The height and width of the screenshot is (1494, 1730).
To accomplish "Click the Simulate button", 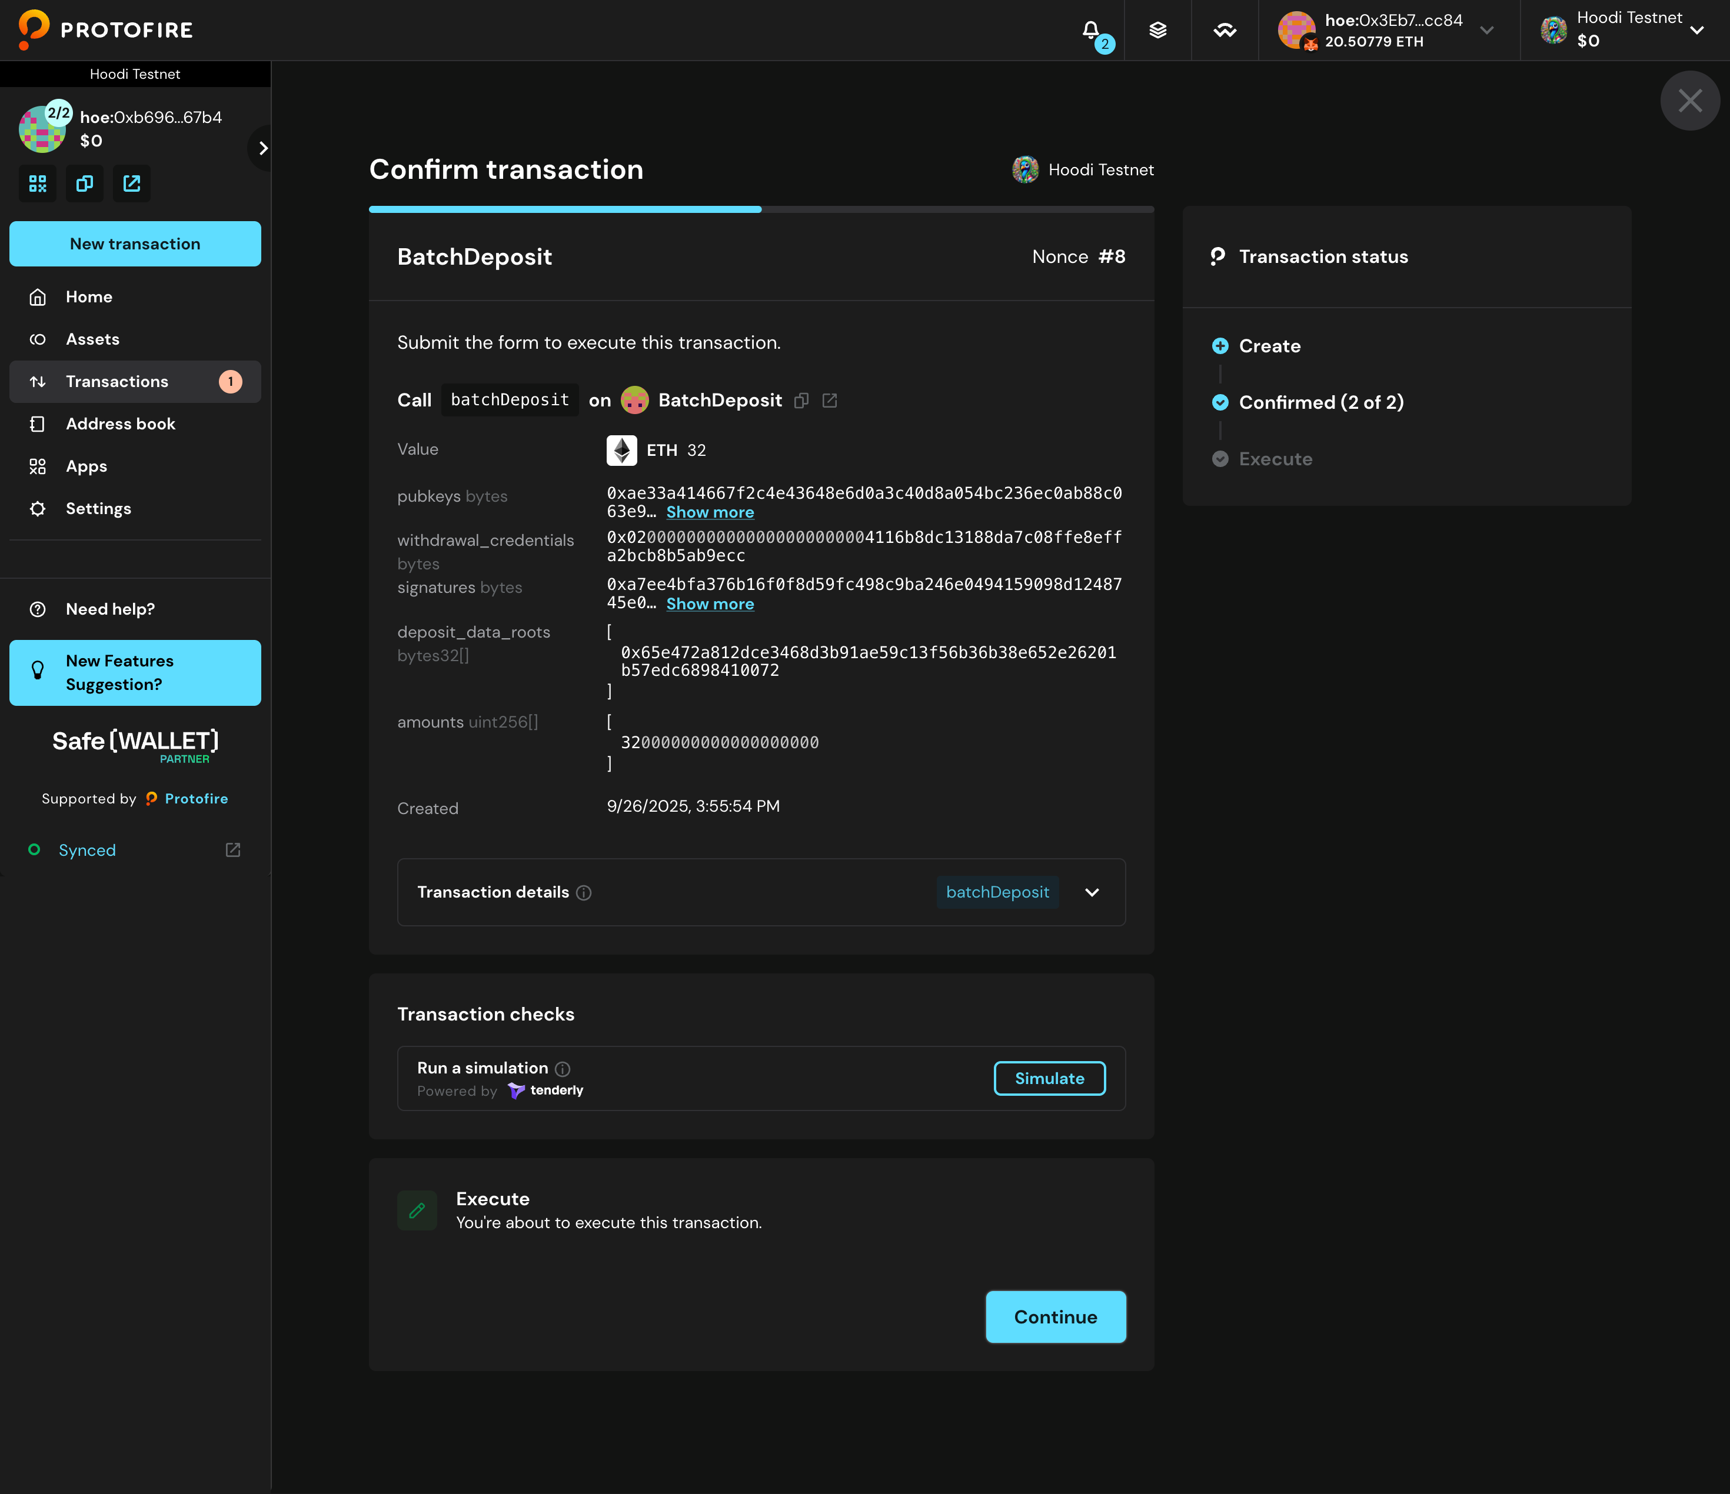I will [1049, 1078].
